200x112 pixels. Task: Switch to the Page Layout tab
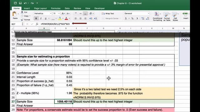click(40, 8)
